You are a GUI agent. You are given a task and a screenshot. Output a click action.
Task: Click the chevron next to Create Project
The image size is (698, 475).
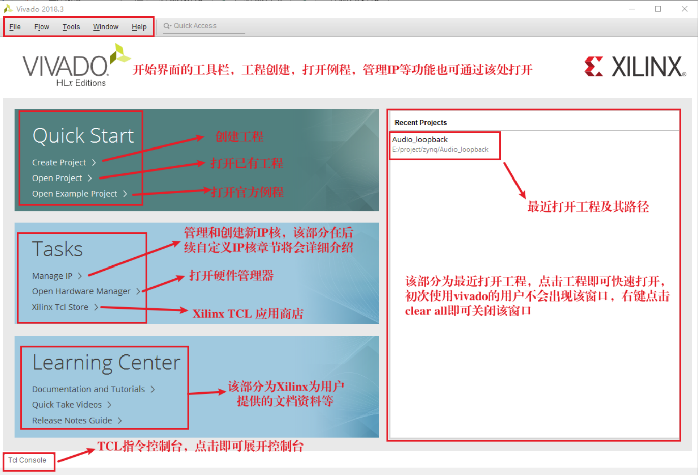[x=94, y=162]
